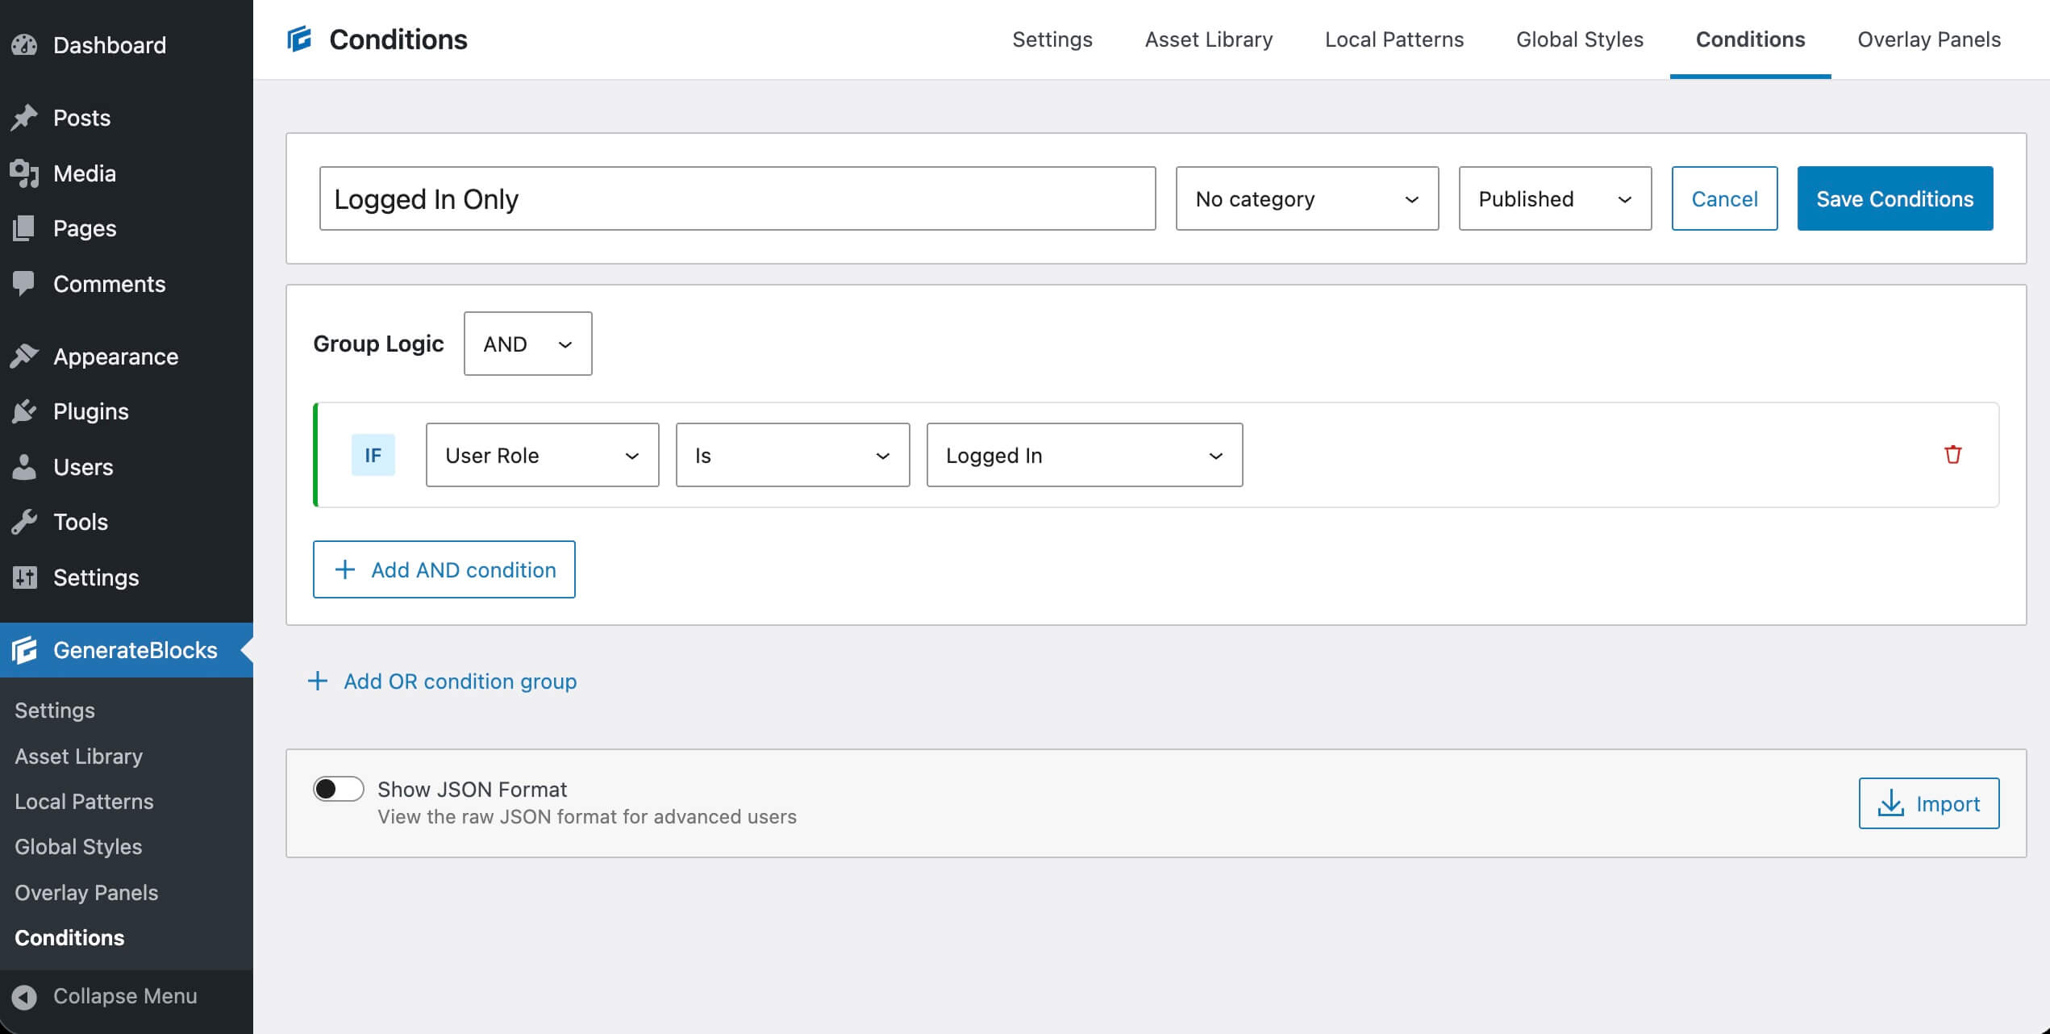Switch to the Global Styles tab
2050x1034 pixels.
tap(1579, 40)
